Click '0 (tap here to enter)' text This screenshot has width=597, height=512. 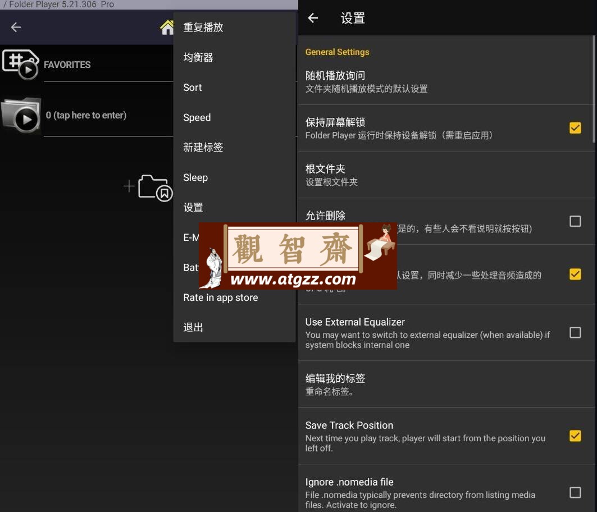point(86,115)
